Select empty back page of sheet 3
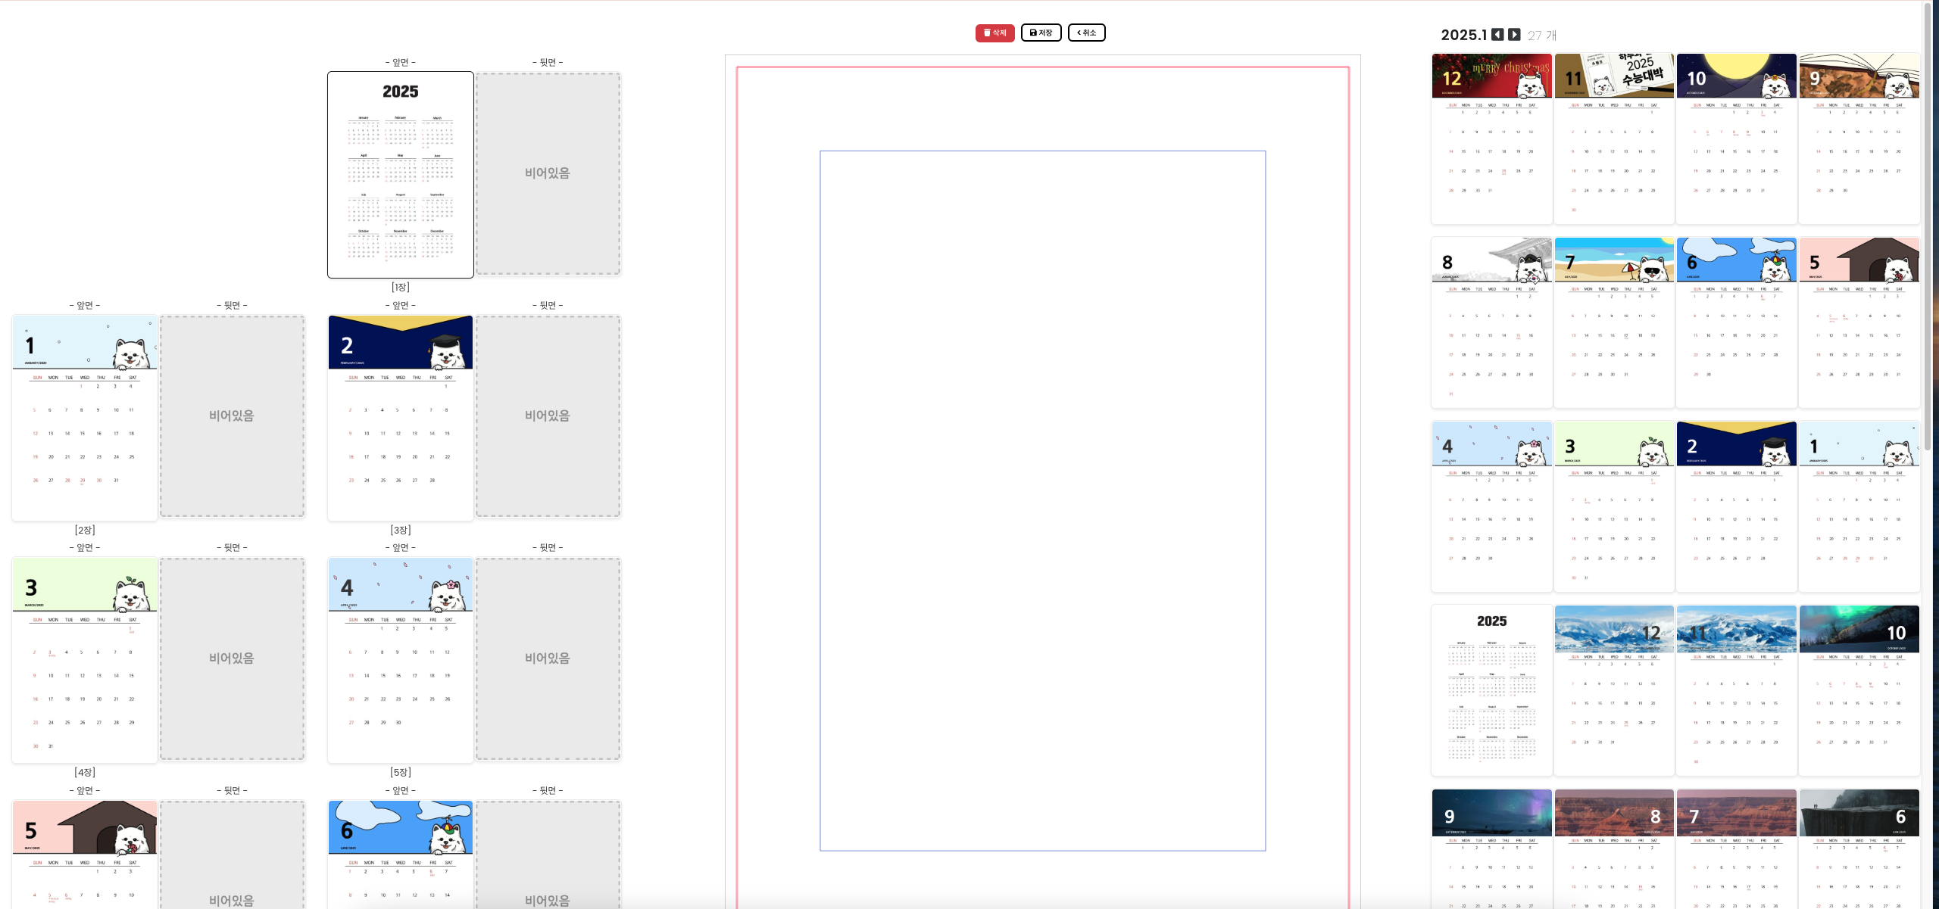The height and width of the screenshot is (909, 1939). 548,416
